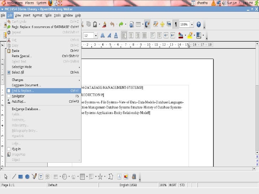Image resolution: width=259 pixels, height=194 pixels.
Task: Click the Decrease Indent icon
Action: (x=166, y=35)
